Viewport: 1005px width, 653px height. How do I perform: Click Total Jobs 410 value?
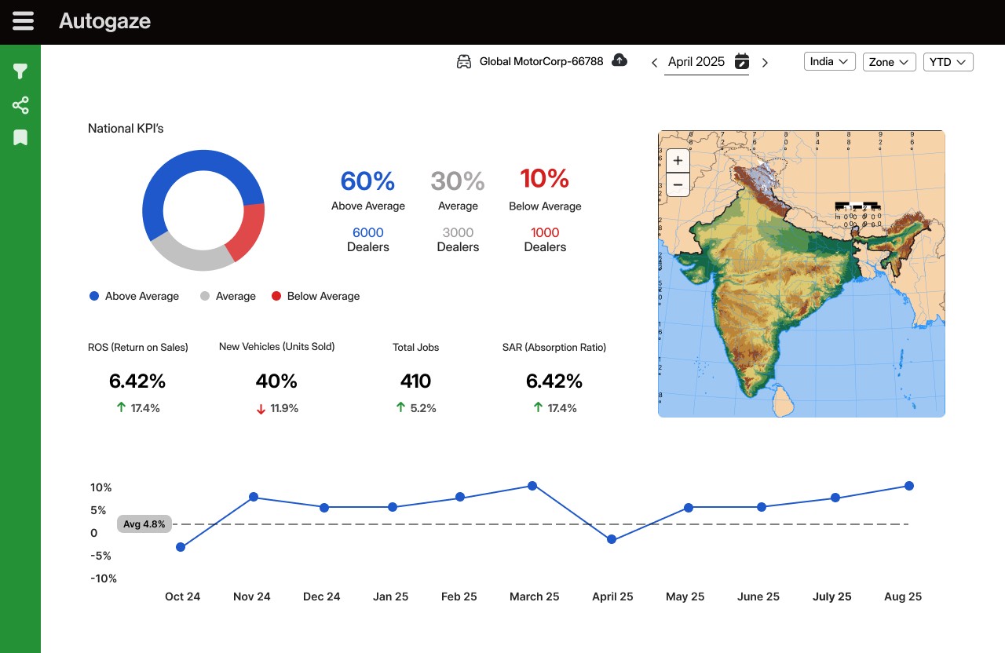[415, 381]
